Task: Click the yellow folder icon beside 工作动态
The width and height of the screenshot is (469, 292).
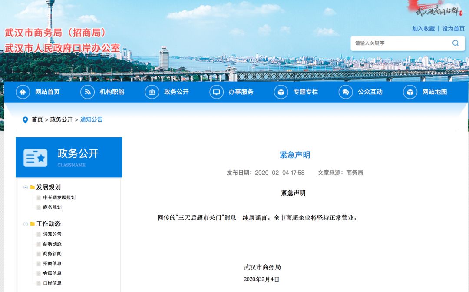Action: coord(33,224)
